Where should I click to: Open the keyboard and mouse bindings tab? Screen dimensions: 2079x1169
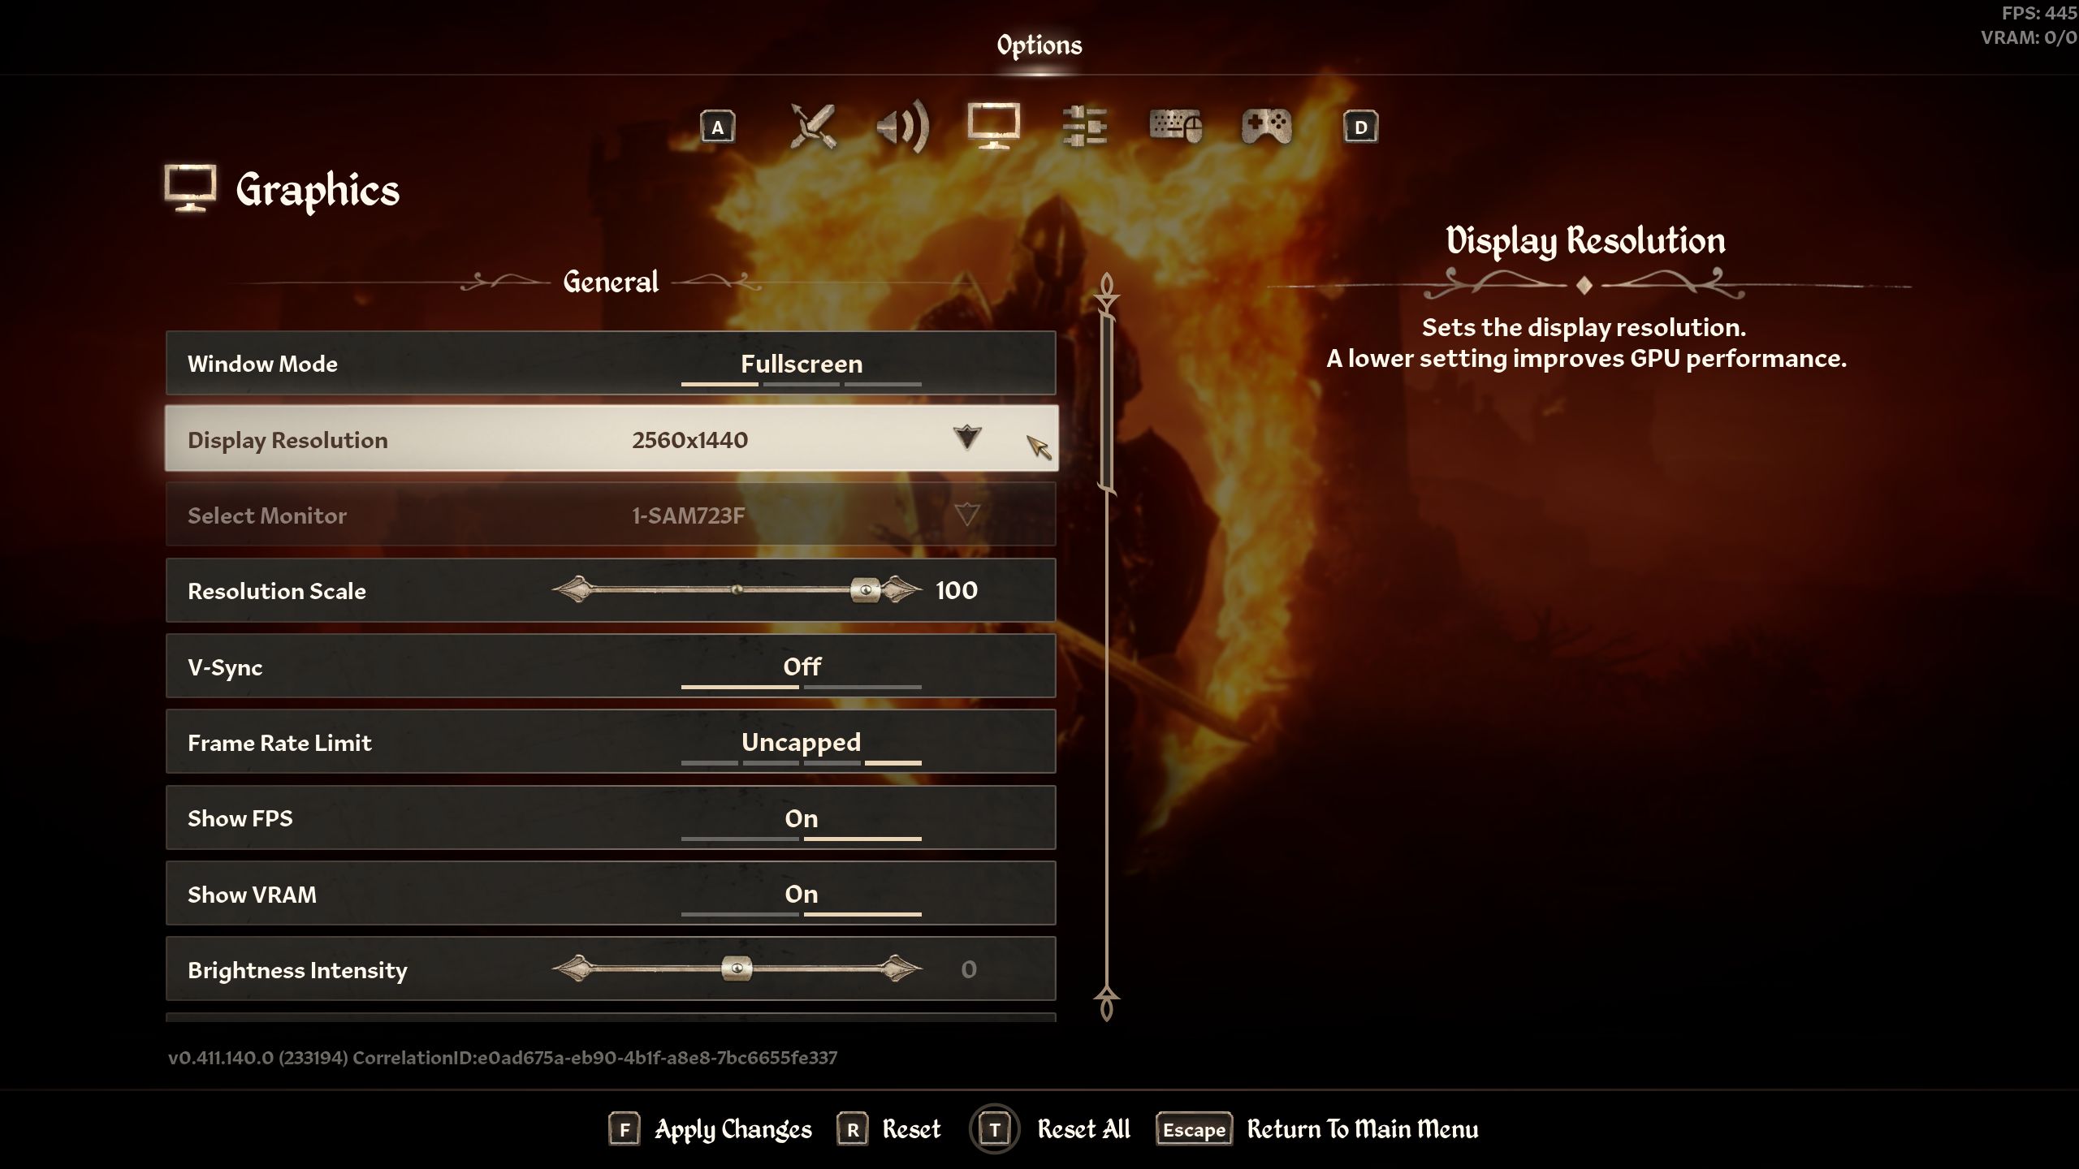pyautogui.click(x=1175, y=127)
